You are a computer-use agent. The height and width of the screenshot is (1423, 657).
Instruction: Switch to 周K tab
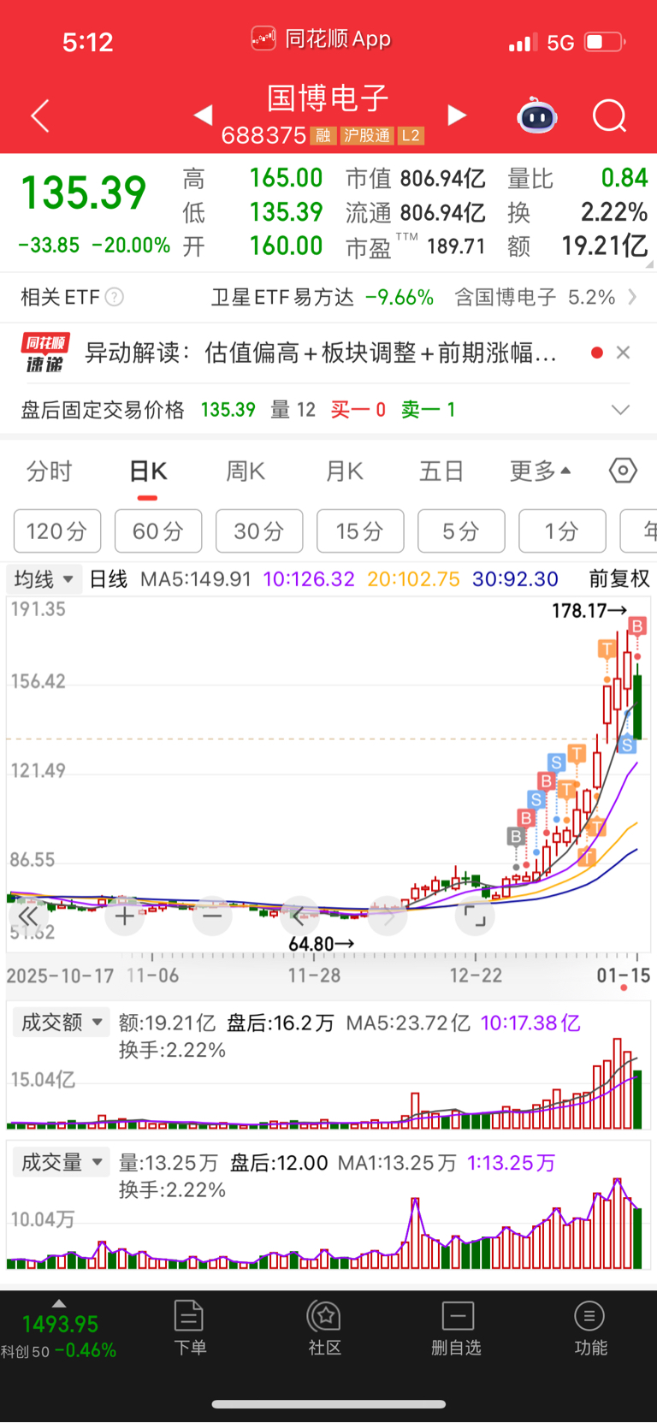pyautogui.click(x=246, y=471)
